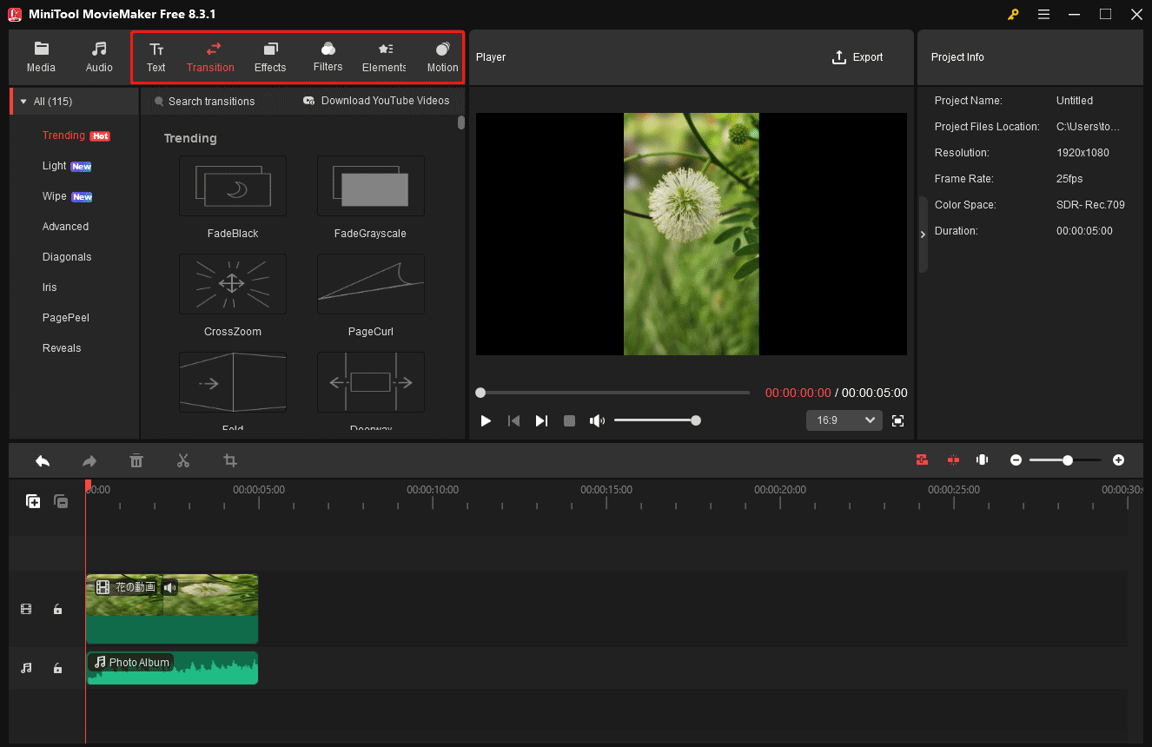Select the CrossZoom transition thumbnail
1152x747 pixels.
(233, 284)
